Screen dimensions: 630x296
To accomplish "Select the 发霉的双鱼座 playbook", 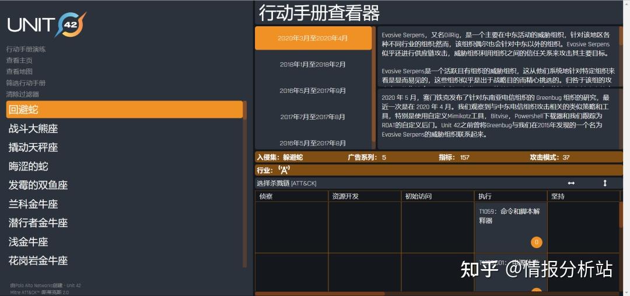I will click(x=124, y=185).
